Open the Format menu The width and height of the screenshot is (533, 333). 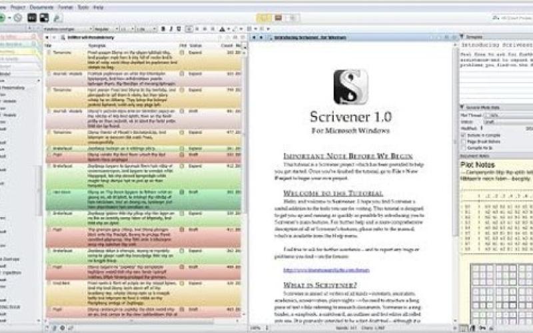click(65, 7)
